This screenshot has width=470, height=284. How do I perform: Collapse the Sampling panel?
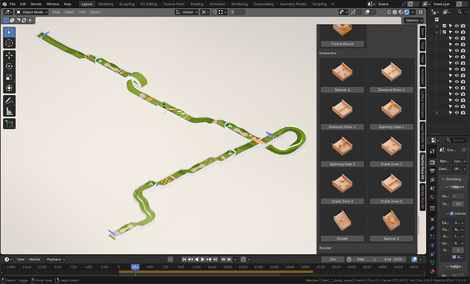point(452,179)
